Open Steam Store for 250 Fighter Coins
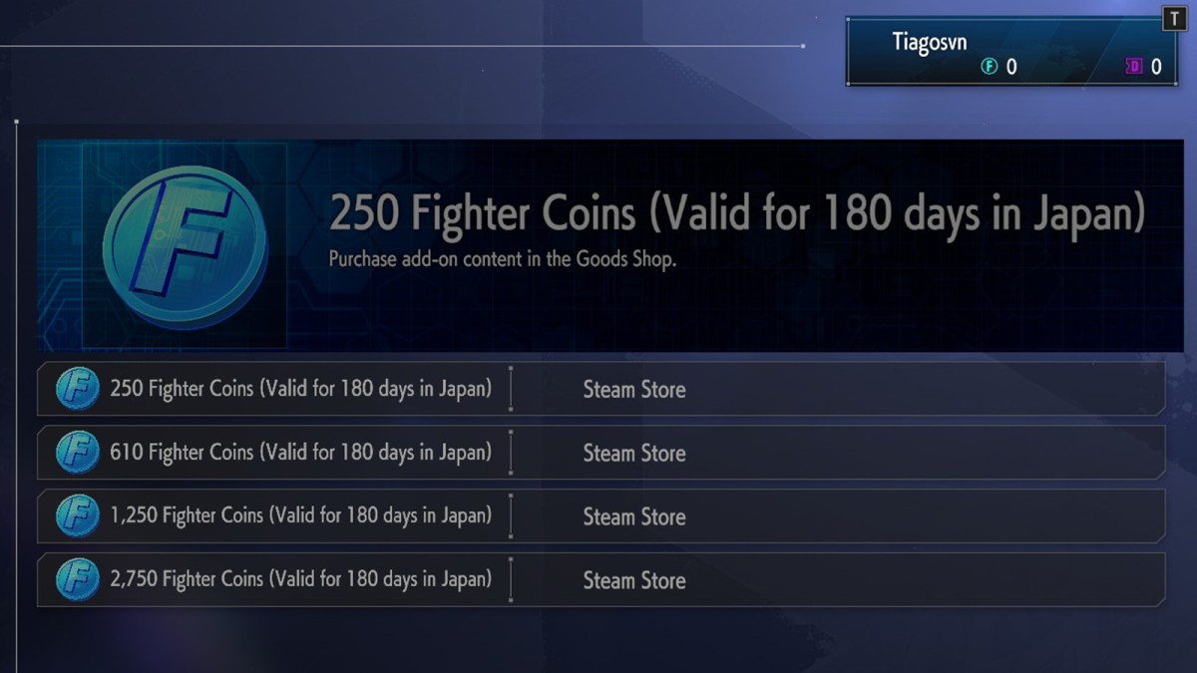 click(x=634, y=390)
